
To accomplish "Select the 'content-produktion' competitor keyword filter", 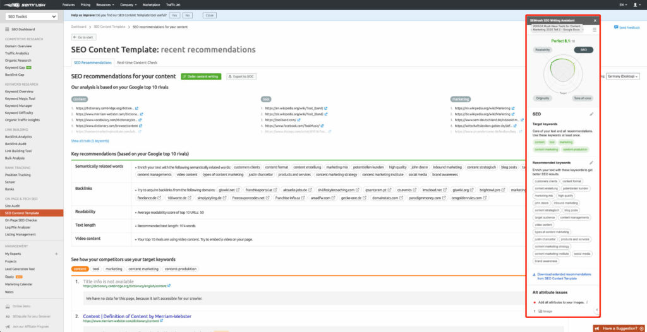I will click(180, 269).
